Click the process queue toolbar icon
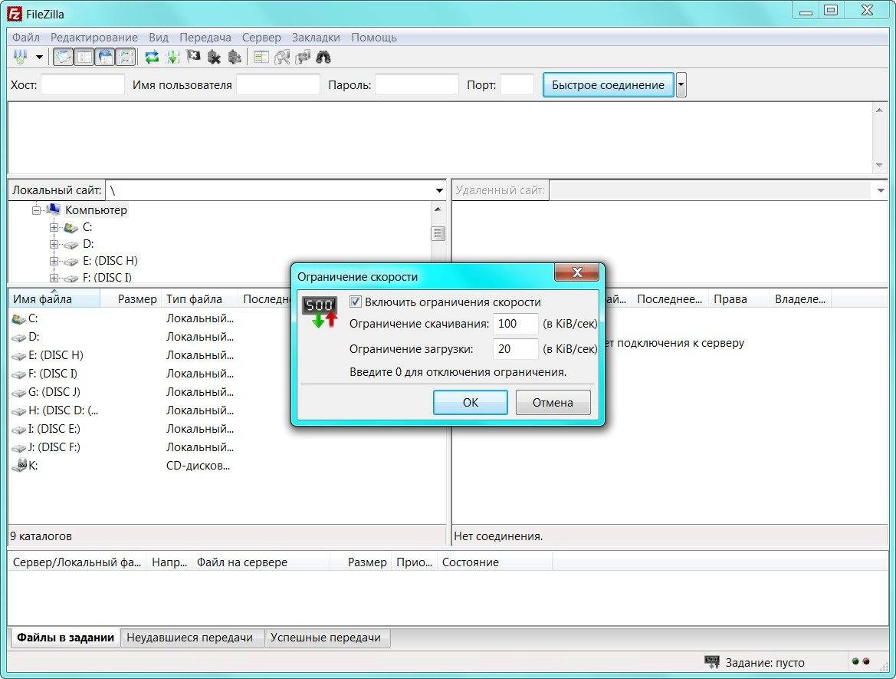896x679 pixels. [x=172, y=57]
